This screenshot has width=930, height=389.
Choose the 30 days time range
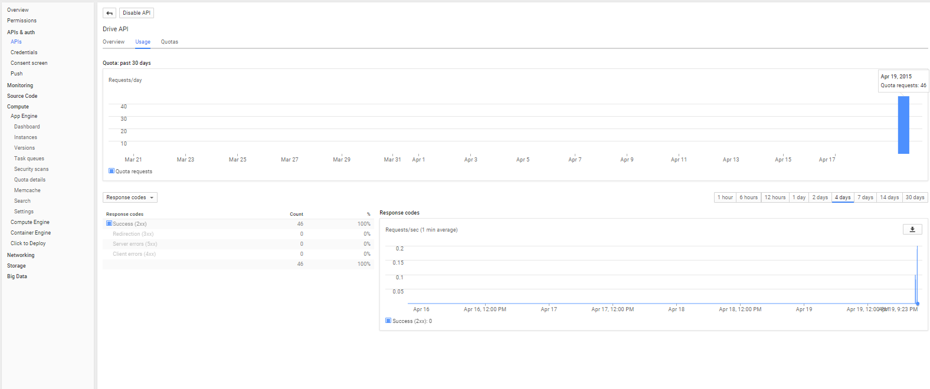pos(915,197)
